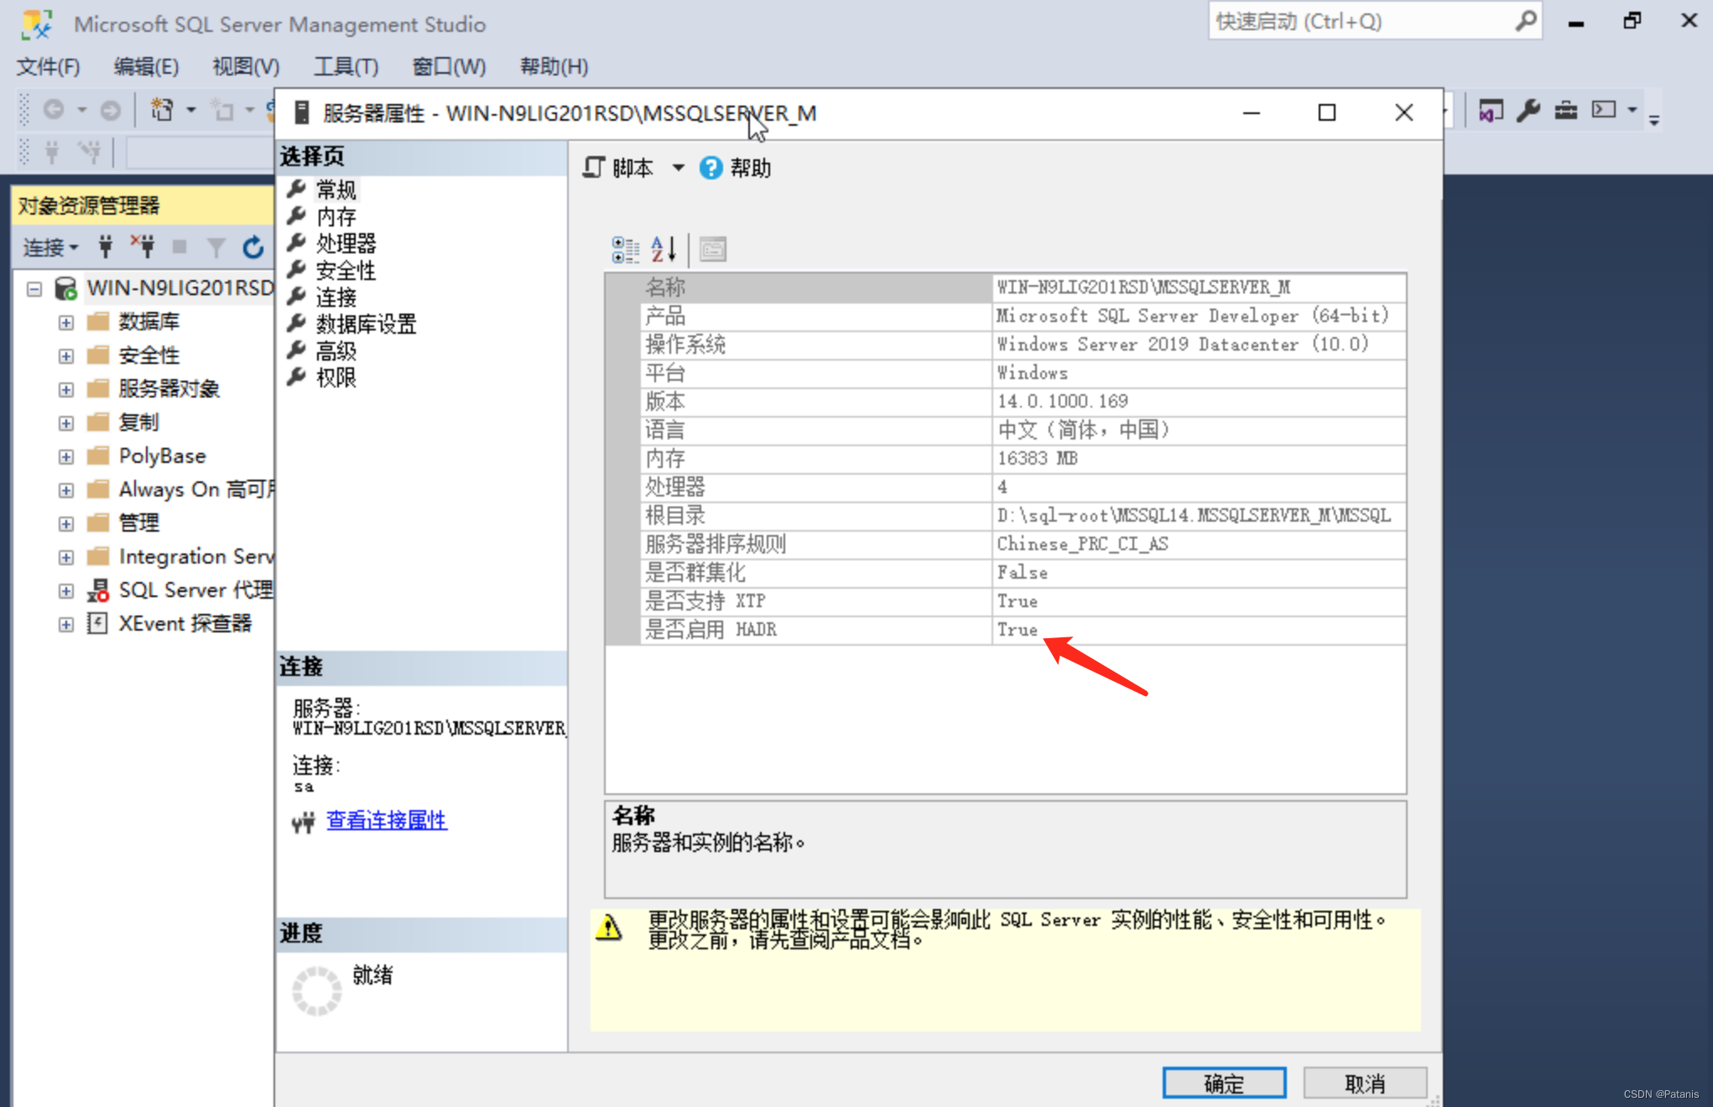This screenshot has width=1713, height=1107.
Task: Open the new project dropdown arrow
Action: pyautogui.click(x=191, y=110)
